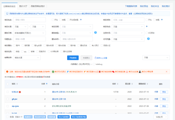Check the 建站历史 attribute box
The width and height of the screenshot is (175, 120).
tap(78, 45)
